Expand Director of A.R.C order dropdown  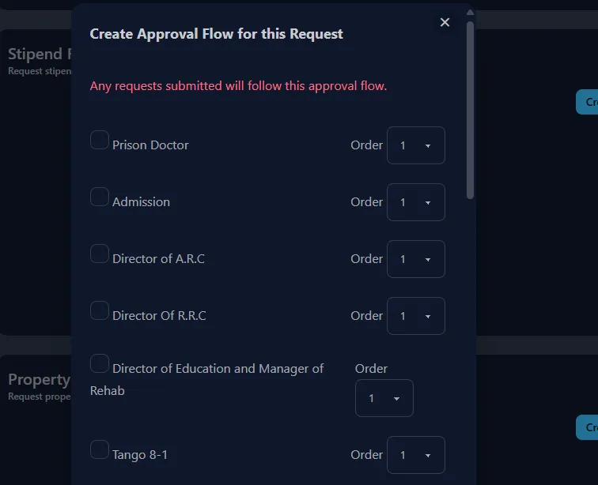[415, 259]
